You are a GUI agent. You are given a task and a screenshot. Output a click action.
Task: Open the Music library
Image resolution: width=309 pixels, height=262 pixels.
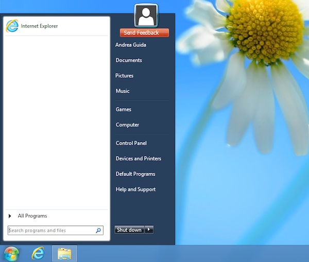[123, 91]
